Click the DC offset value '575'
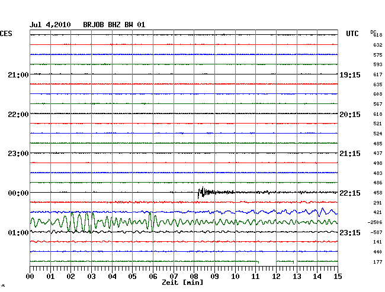The width and height of the screenshot is (385, 292). pos(378,55)
